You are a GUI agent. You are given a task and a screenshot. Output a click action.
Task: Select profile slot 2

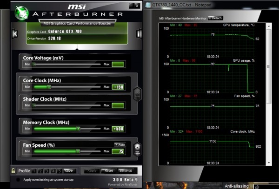tap(40, 171)
